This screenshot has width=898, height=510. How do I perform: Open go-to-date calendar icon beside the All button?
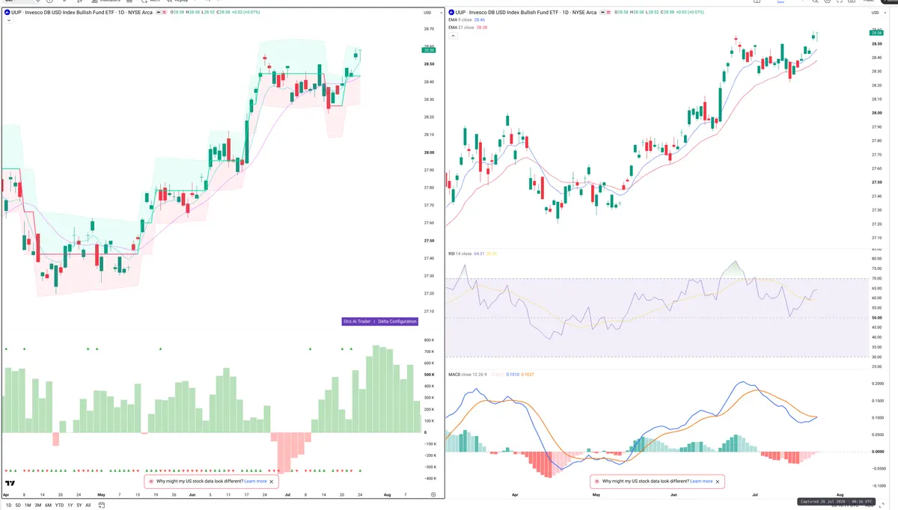point(101,505)
